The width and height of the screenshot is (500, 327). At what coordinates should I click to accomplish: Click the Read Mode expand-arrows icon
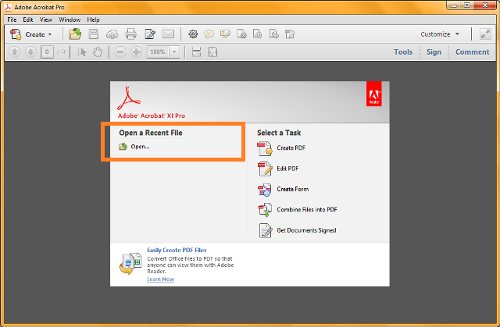tap(485, 34)
